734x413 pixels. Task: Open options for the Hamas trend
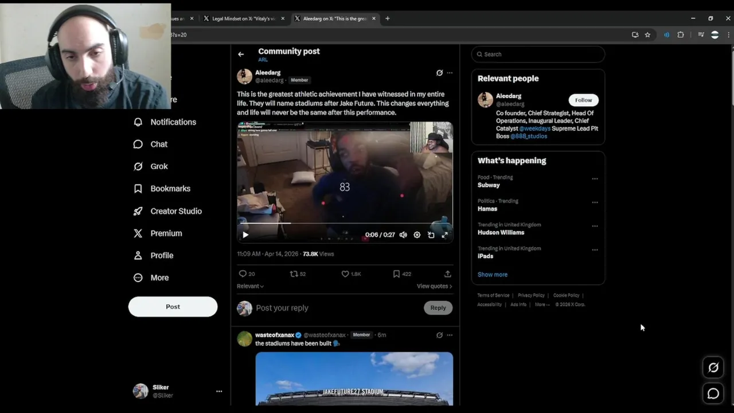pos(595,202)
